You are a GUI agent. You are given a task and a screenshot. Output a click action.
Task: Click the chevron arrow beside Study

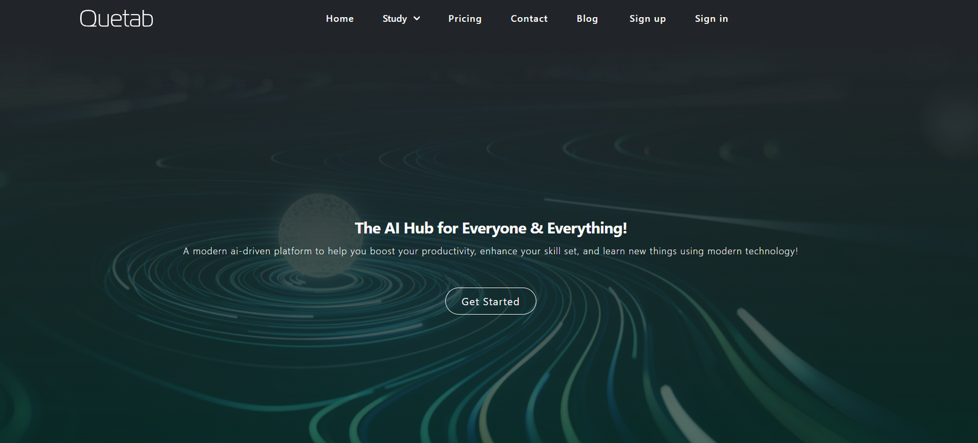[x=417, y=19]
